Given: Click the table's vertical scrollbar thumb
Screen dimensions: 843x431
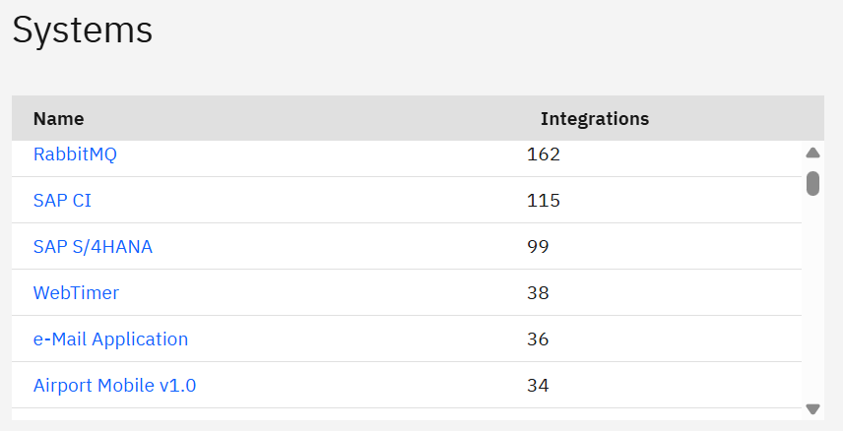Looking at the screenshot, I should point(812,183).
